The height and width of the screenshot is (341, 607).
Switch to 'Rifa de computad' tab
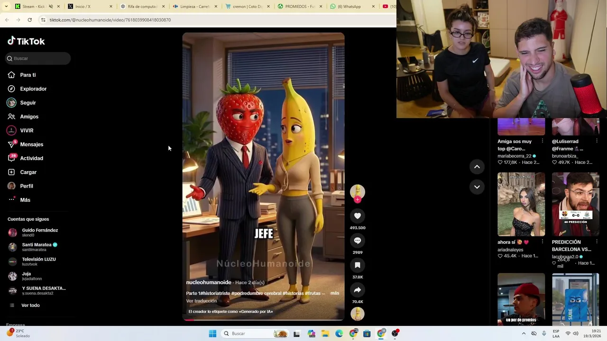coord(142,7)
